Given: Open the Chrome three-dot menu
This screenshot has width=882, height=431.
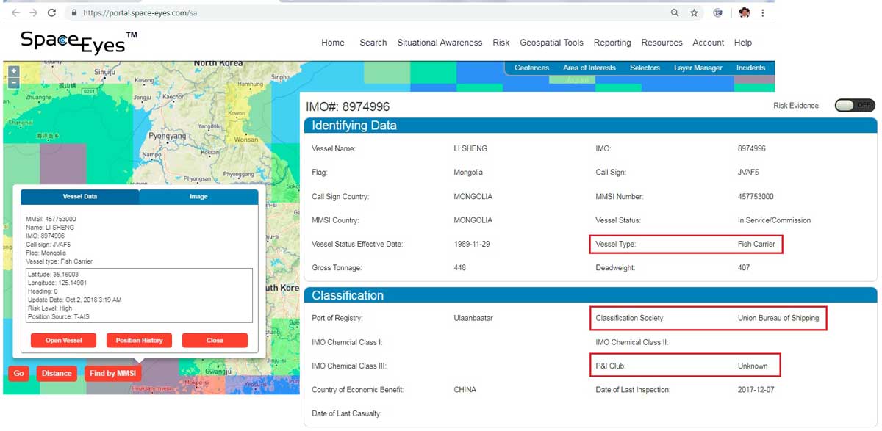Looking at the screenshot, I should click(763, 13).
